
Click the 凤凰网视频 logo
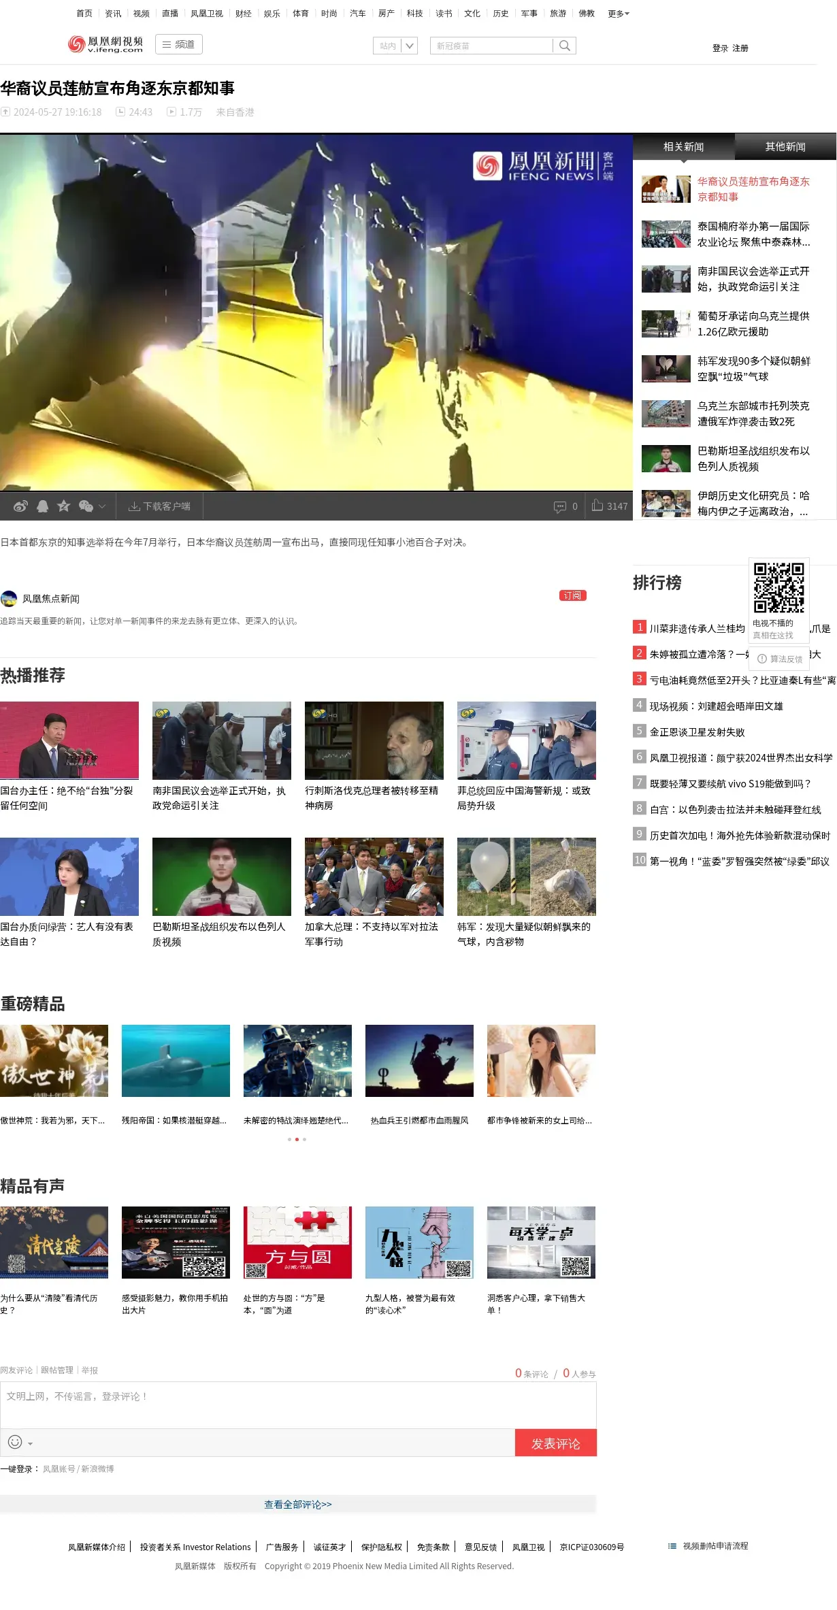105,44
